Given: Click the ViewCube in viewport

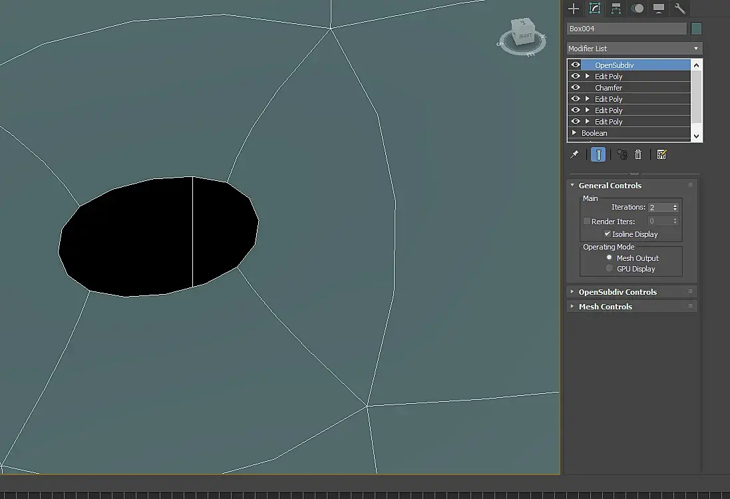Looking at the screenshot, I should (525, 35).
